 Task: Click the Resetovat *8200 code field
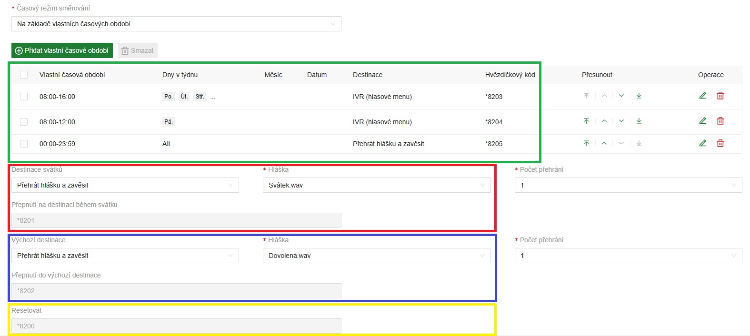coord(176,326)
